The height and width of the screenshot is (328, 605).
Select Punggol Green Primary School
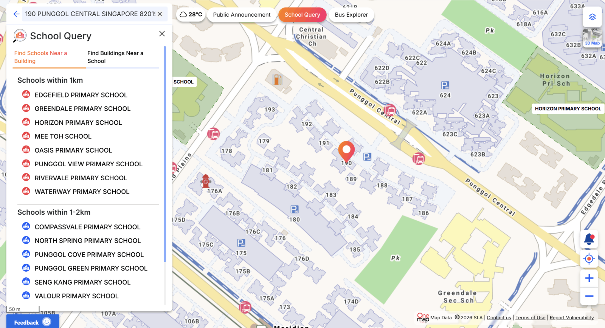click(x=91, y=268)
